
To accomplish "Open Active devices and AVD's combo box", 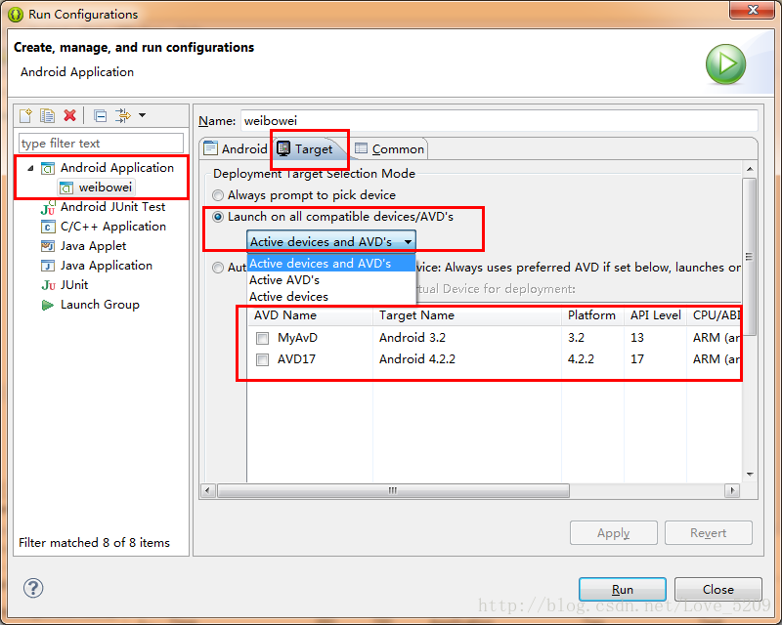I will (x=331, y=241).
